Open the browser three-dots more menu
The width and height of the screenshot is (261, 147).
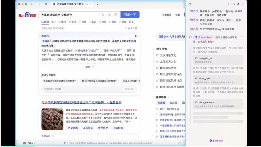180,4
